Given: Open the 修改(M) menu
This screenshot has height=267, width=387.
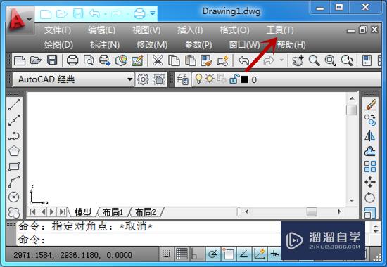Looking at the screenshot, I should [152, 45].
